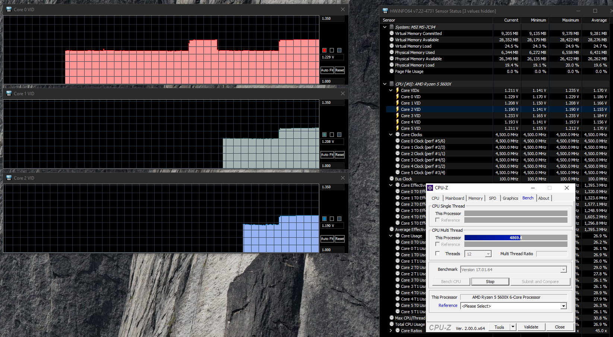Click the gauge icon beside Page File Usage
The image size is (613, 337).
point(392,71)
